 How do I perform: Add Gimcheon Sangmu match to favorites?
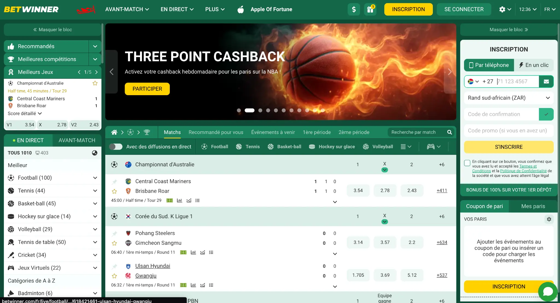pyautogui.click(x=114, y=243)
